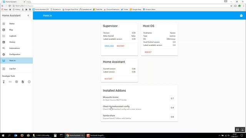The width and height of the screenshot is (246, 138).
Task: Click REBOOT in the Host OS card
Action: tap(148, 52)
